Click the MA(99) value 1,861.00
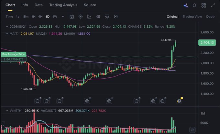Screen dimensions: 220x134 point(83,33)
